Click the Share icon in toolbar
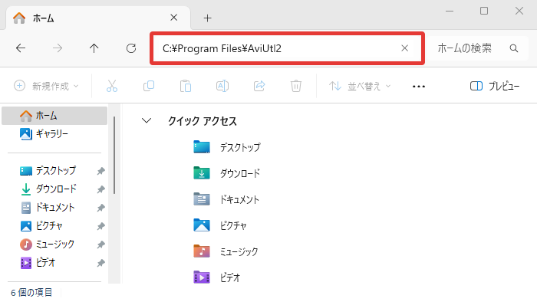This screenshot has width=537, height=302. [x=259, y=86]
